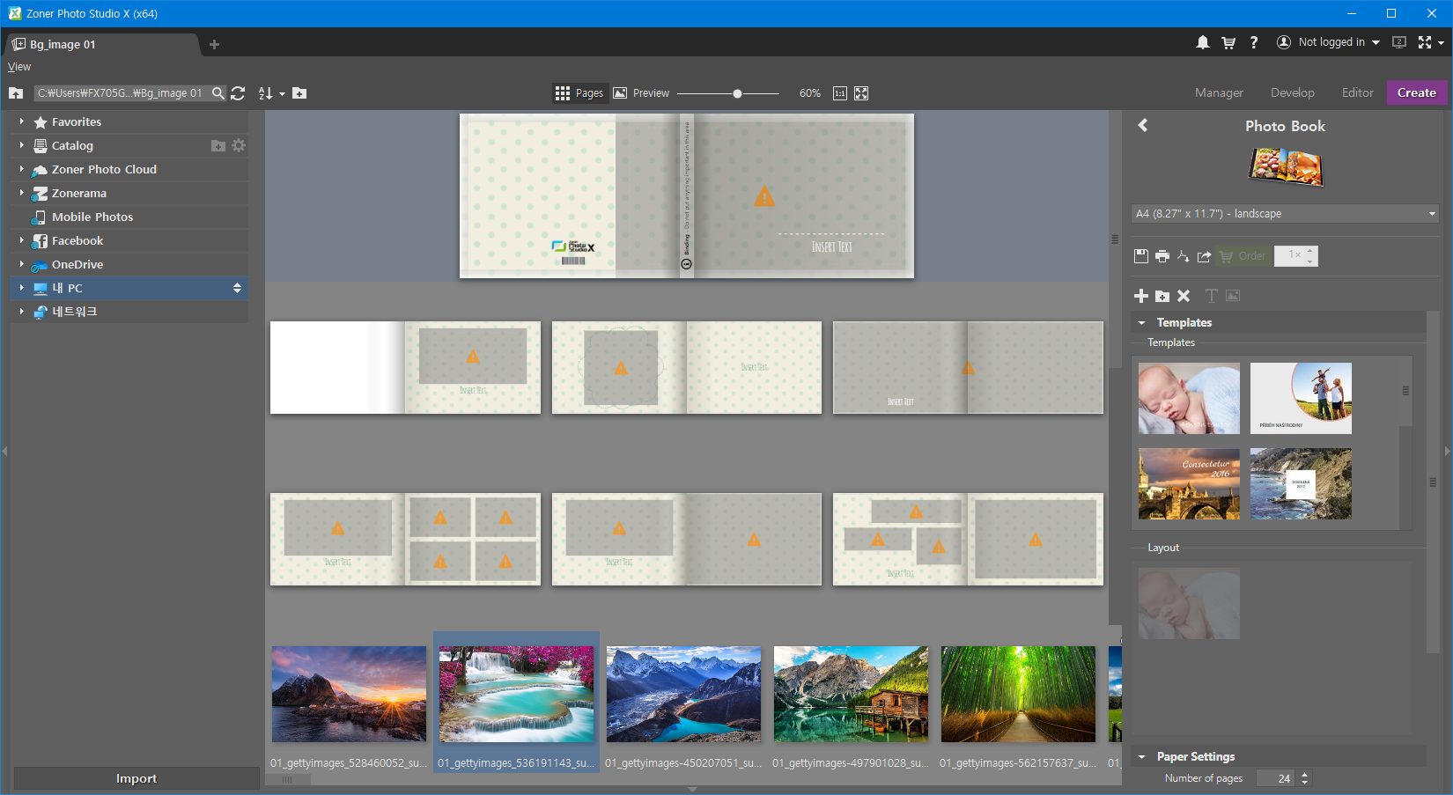Fit pages to window
This screenshot has height=795, width=1453.
point(861,93)
